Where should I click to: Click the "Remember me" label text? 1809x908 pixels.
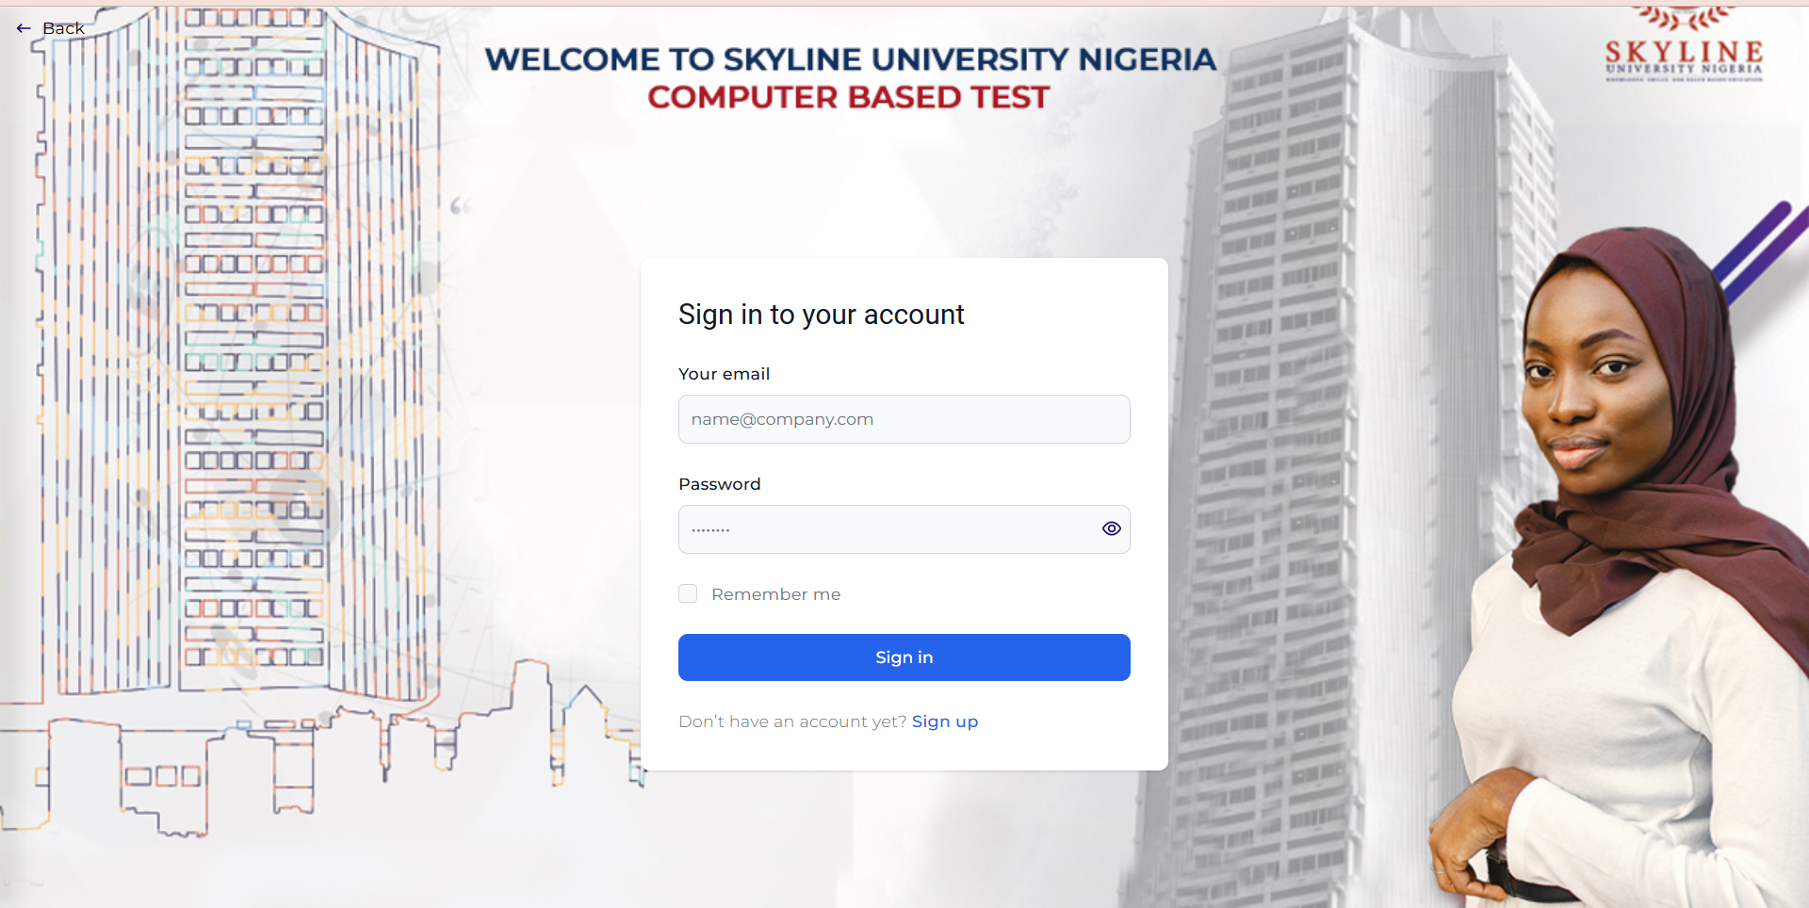coord(775,594)
